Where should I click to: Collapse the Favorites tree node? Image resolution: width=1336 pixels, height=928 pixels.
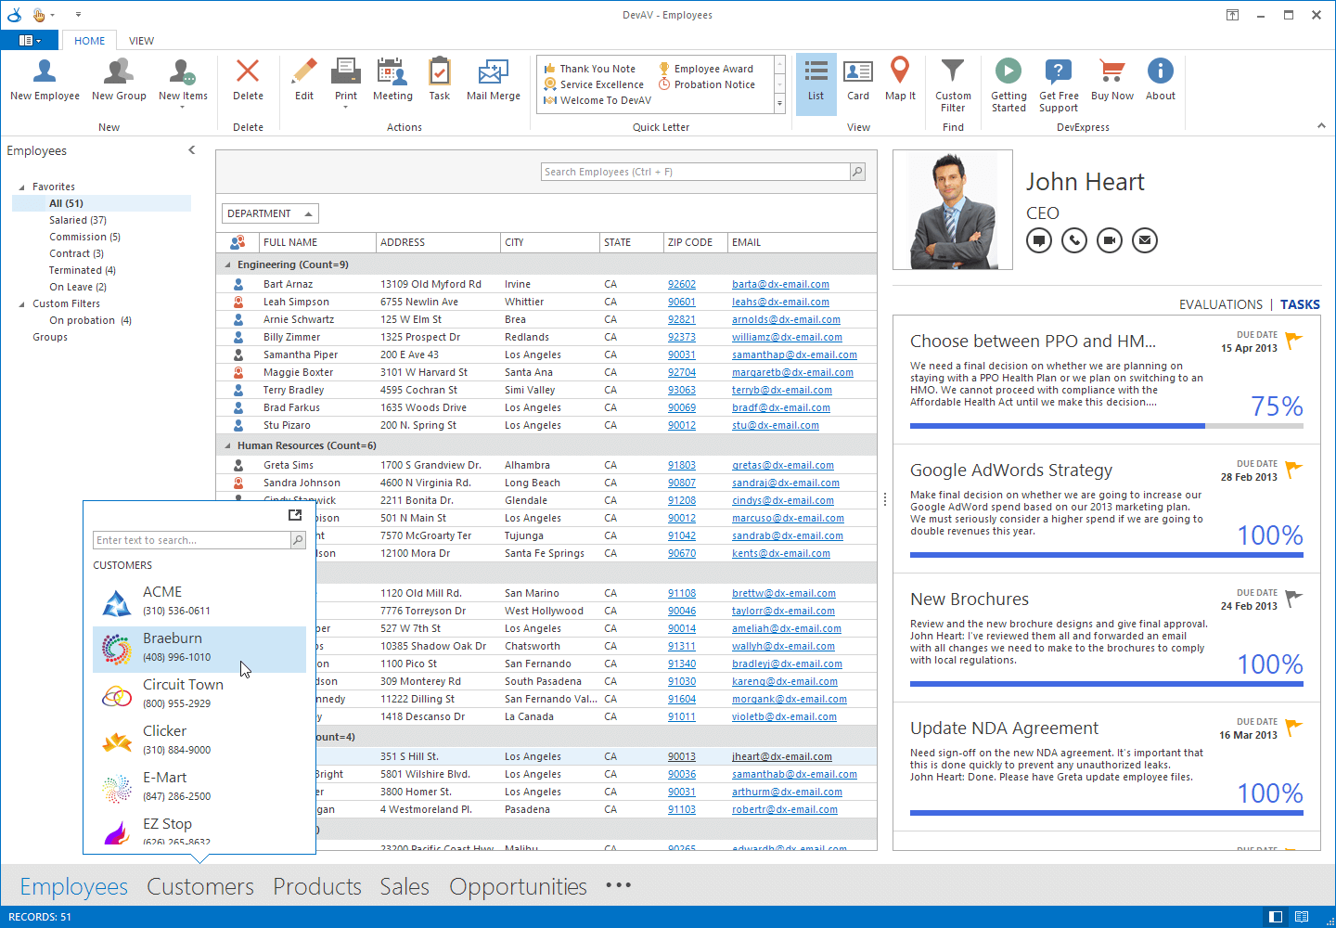22,187
